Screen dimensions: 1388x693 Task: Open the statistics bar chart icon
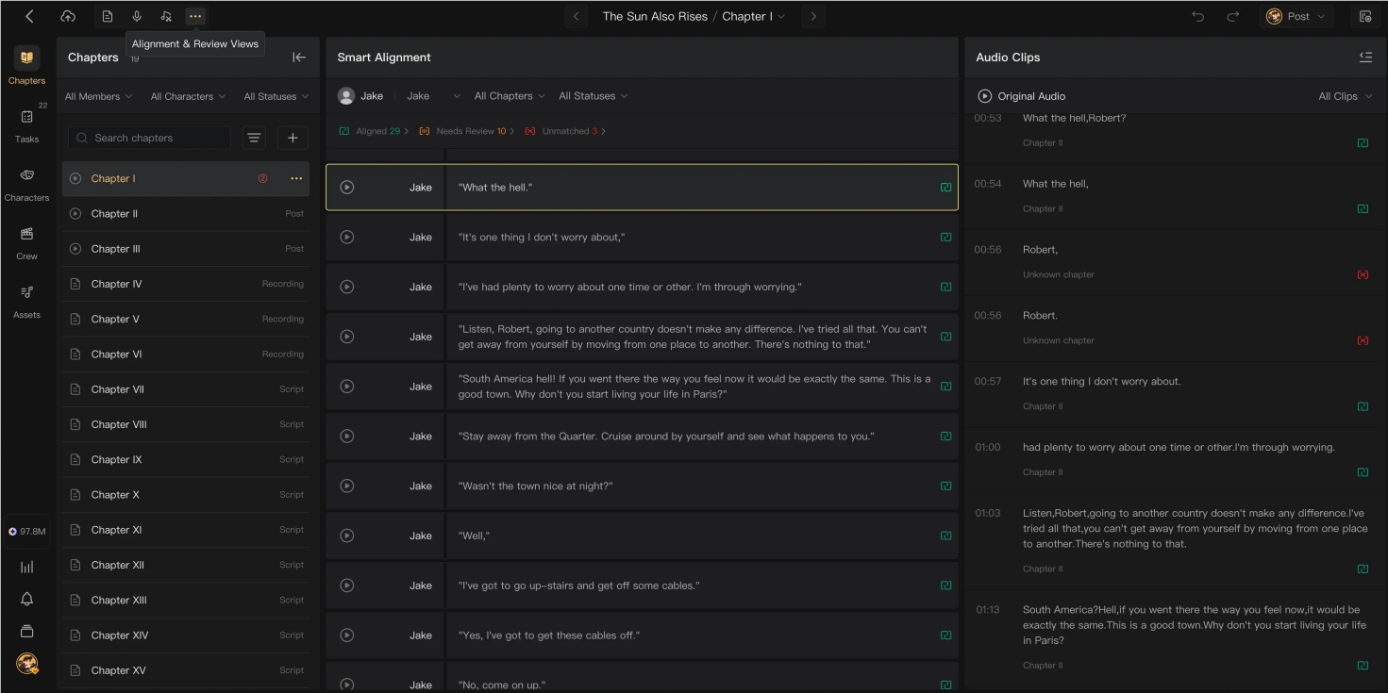click(x=26, y=567)
